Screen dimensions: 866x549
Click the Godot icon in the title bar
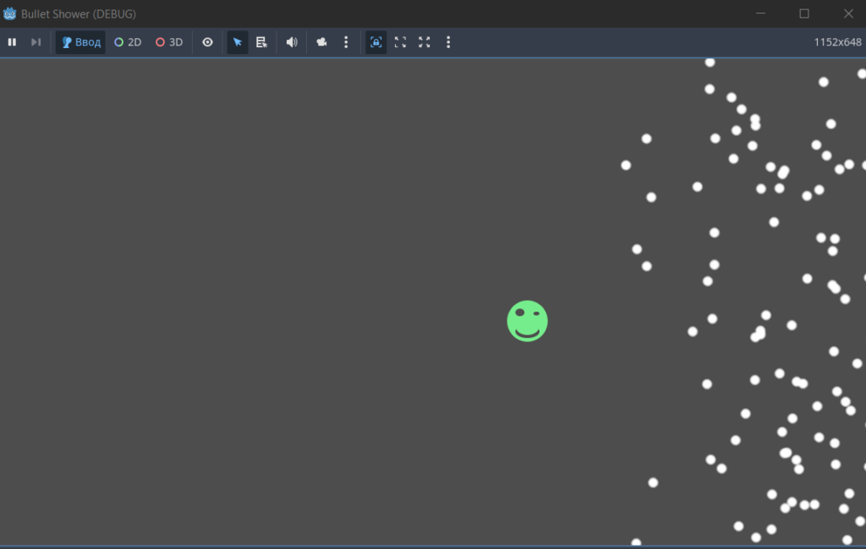(x=9, y=14)
